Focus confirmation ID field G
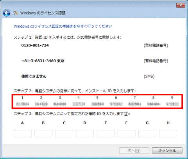This screenshot has width=188, height=159. 147,134
